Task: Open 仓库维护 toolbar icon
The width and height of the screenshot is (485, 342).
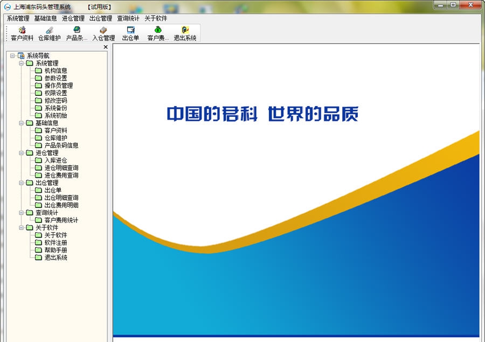Action: [x=49, y=34]
